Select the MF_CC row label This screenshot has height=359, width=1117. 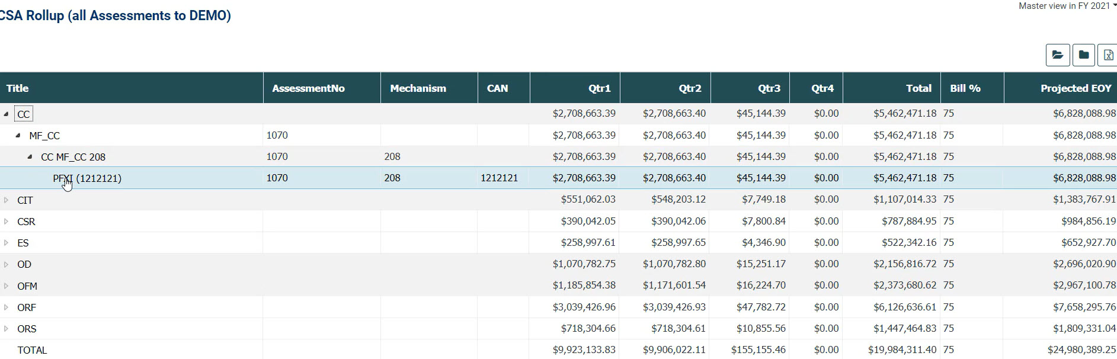coord(44,136)
